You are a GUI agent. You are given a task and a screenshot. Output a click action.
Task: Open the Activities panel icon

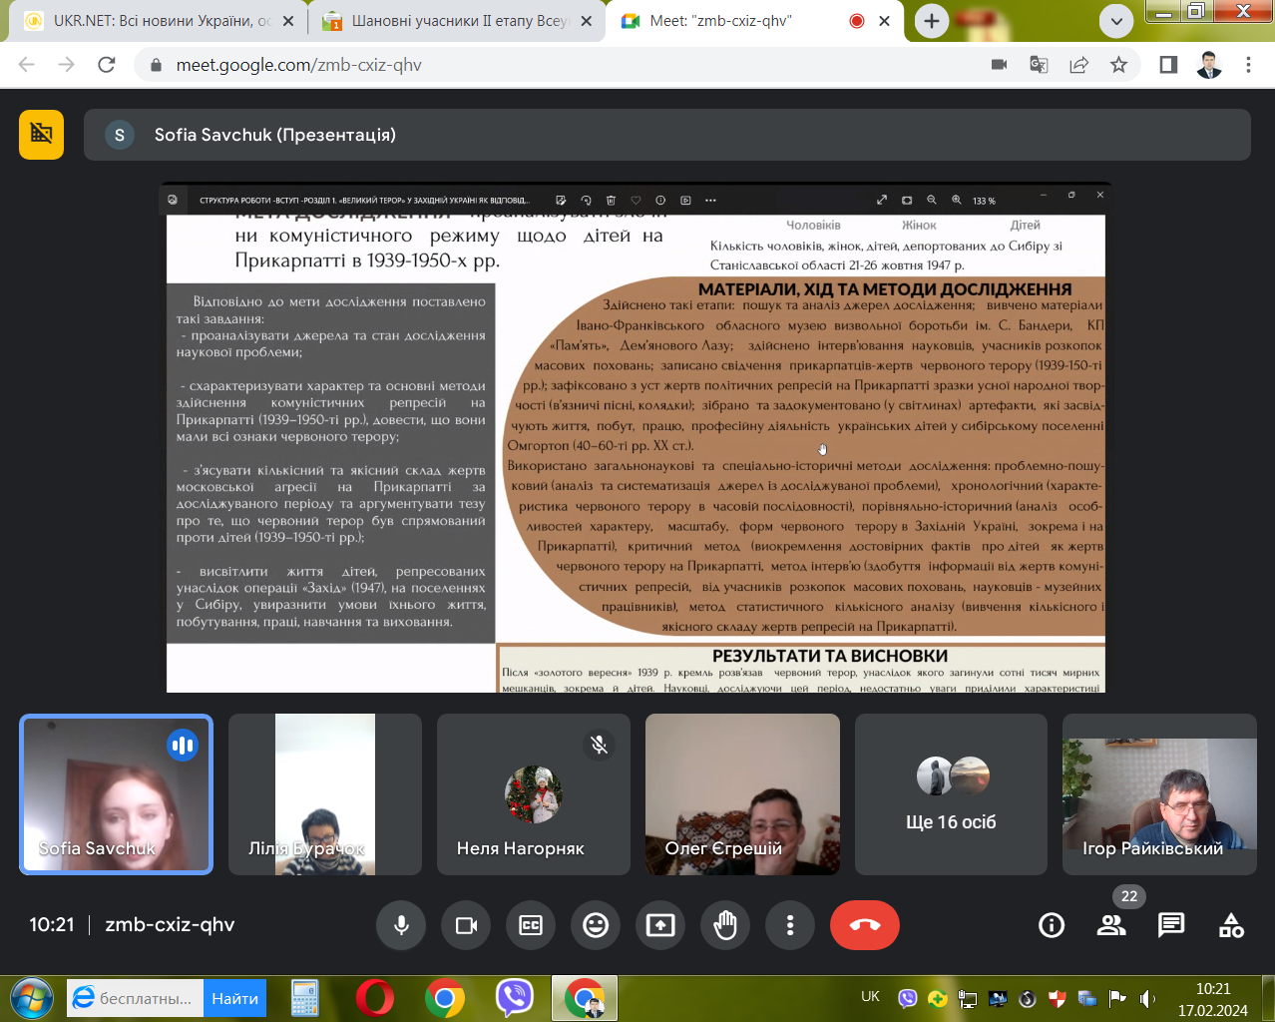coord(1231,925)
